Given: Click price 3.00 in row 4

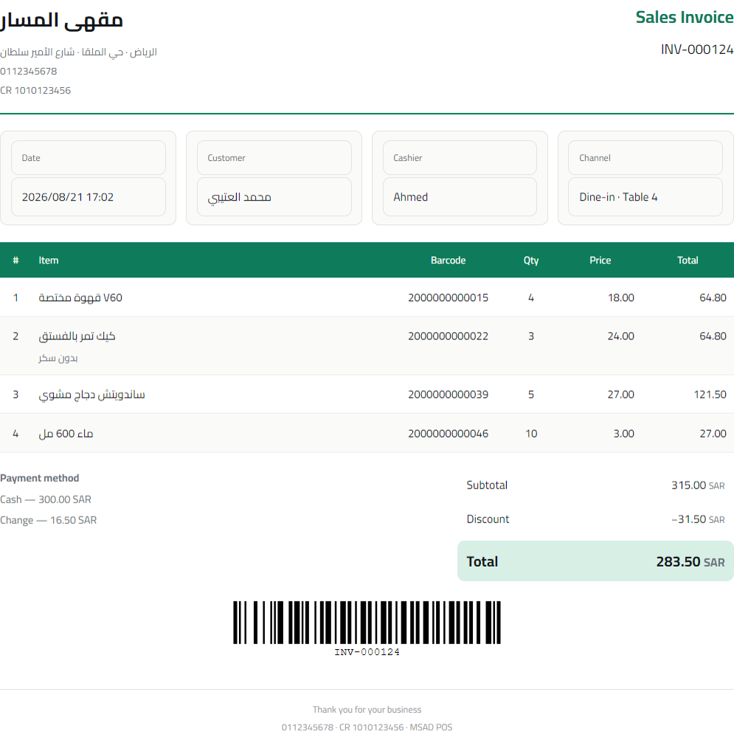Looking at the screenshot, I should coord(624,434).
